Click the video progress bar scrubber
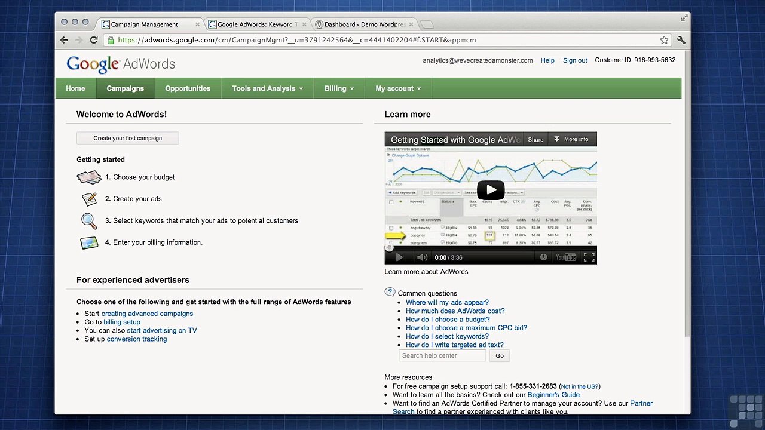765x430 pixels. [x=388, y=248]
